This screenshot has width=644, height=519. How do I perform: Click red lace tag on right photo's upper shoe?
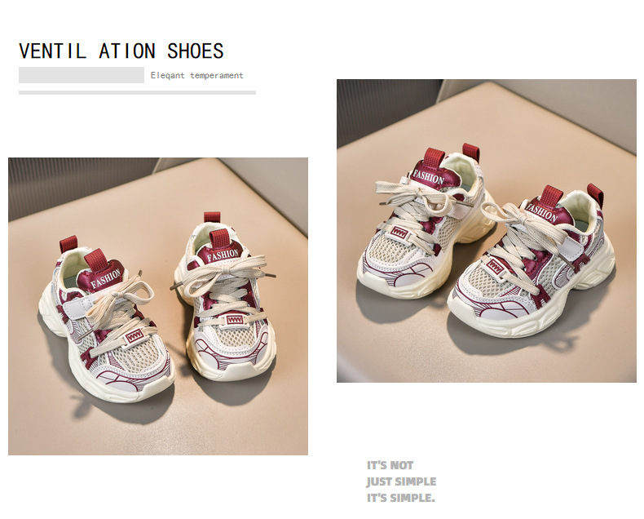[x=399, y=233]
